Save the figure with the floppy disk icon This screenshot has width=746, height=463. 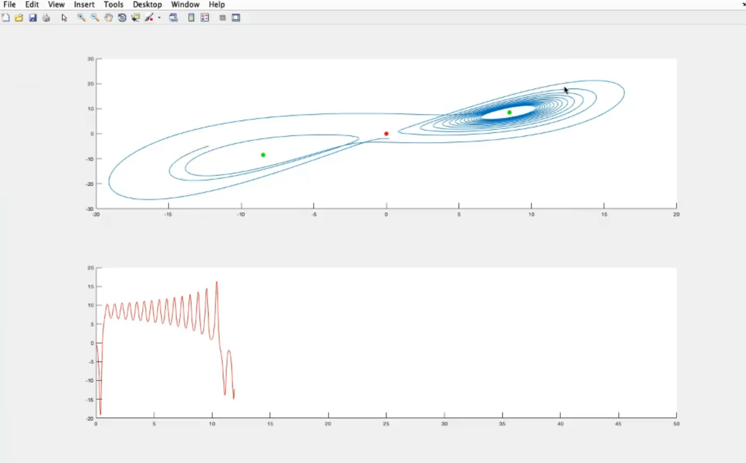click(33, 18)
